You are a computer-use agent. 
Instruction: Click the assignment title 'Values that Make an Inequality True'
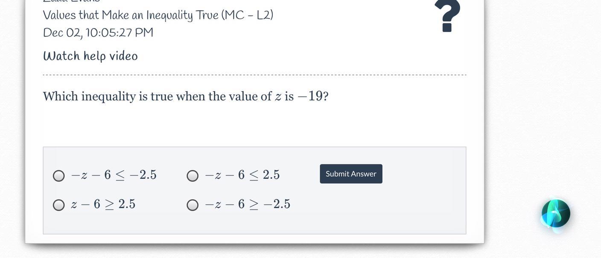pyautogui.click(x=130, y=15)
